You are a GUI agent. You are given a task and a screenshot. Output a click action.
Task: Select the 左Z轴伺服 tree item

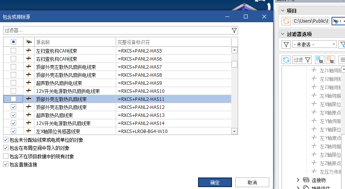330,146
